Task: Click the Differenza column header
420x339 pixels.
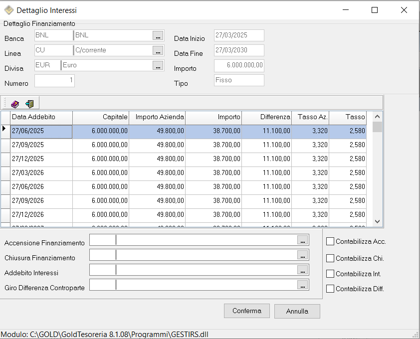Action: (x=266, y=117)
